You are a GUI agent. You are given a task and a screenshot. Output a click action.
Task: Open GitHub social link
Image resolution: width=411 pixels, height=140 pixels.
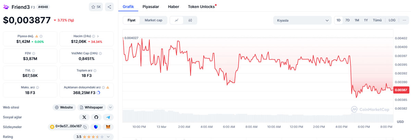tap(96, 117)
